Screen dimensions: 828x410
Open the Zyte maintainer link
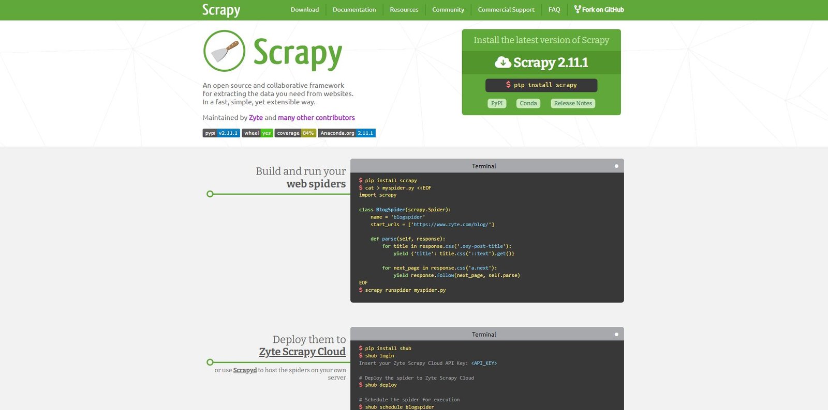click(x=256, y=118)
